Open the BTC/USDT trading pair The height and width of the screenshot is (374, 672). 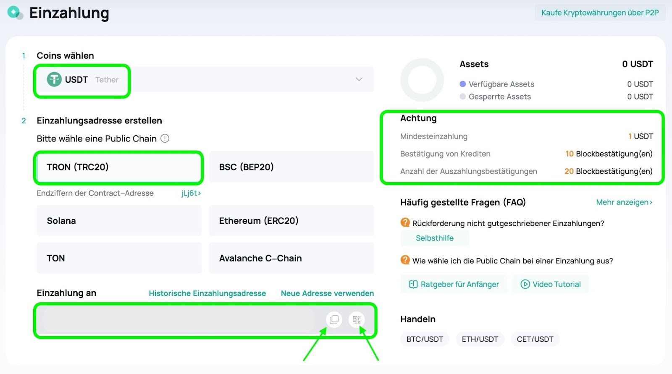(x=425, y=339)
